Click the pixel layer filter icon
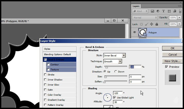 (x=153, y=11)
